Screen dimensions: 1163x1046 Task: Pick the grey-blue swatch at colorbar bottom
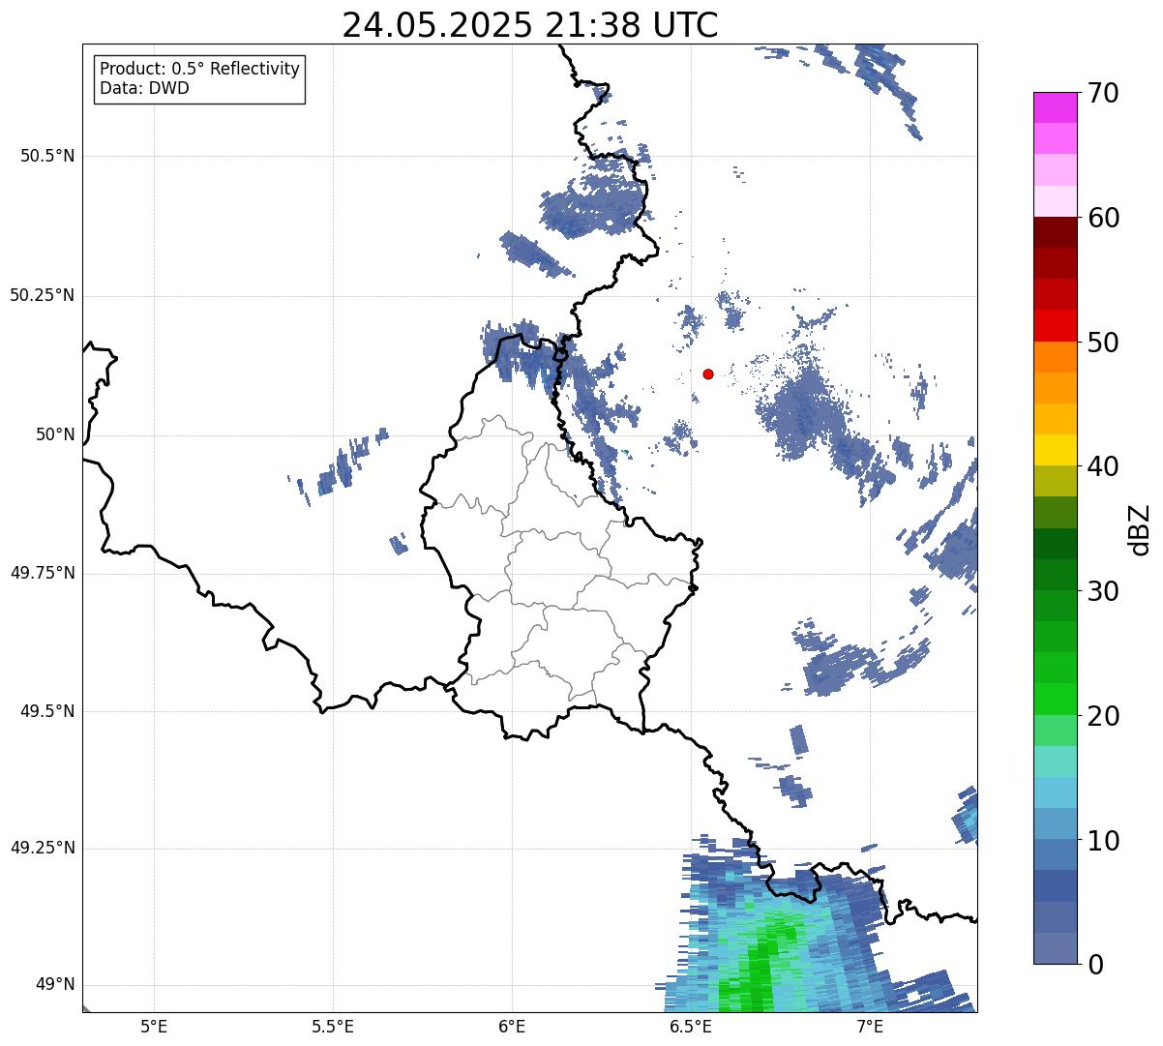click(1055, 948)
